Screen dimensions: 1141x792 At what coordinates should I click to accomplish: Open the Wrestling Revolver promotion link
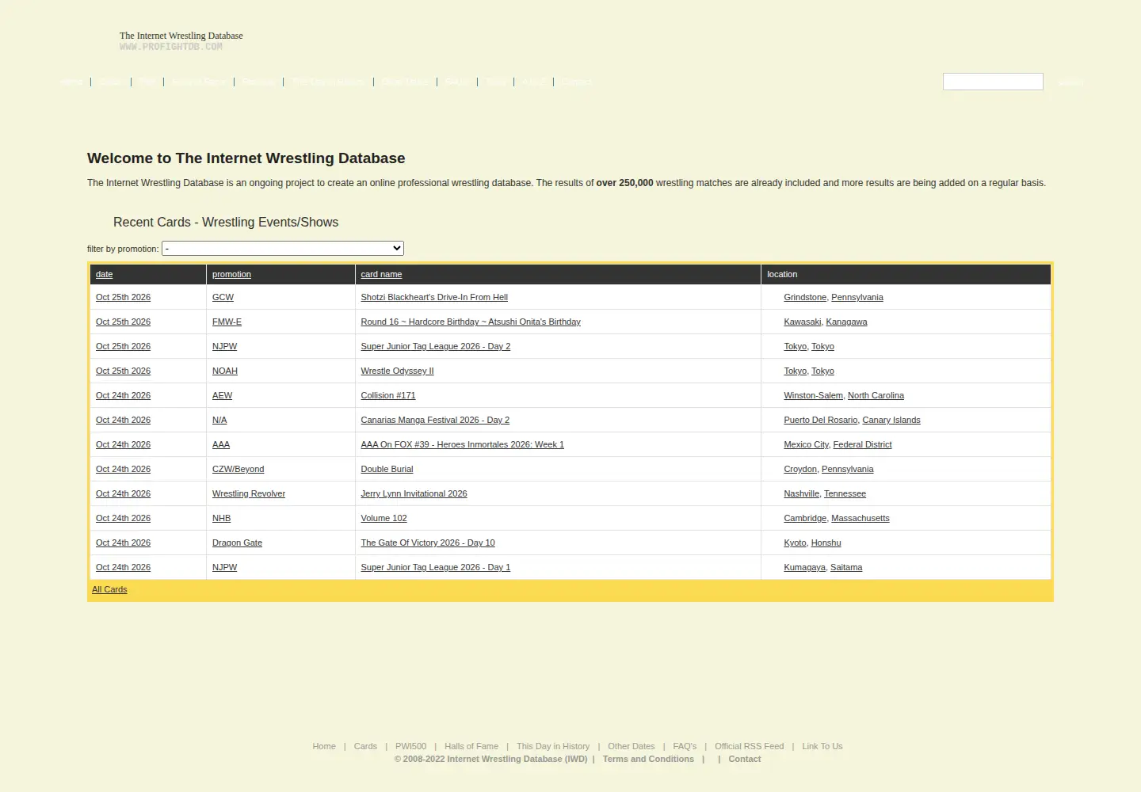click(249, 493)
